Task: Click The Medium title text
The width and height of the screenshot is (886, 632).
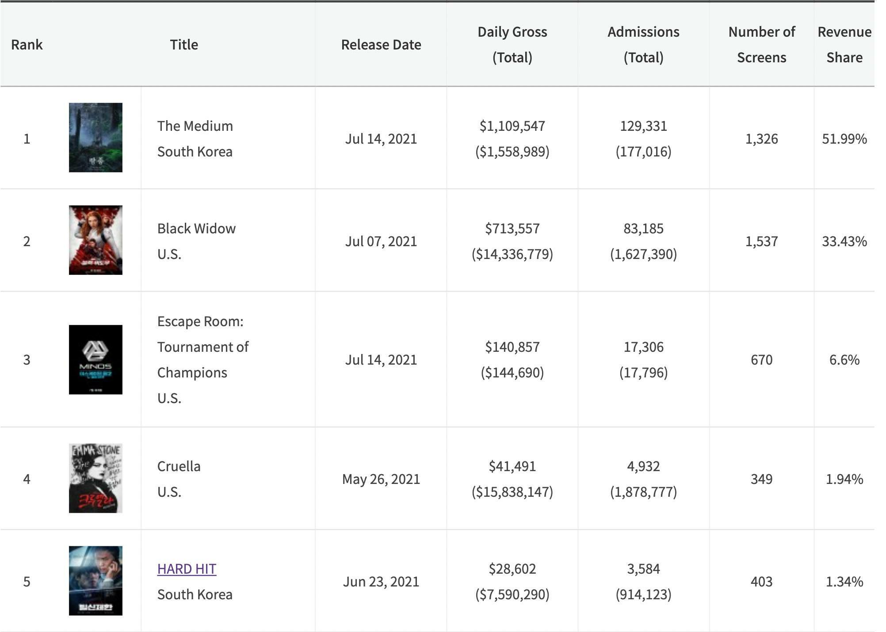Action: coord(195,126)
